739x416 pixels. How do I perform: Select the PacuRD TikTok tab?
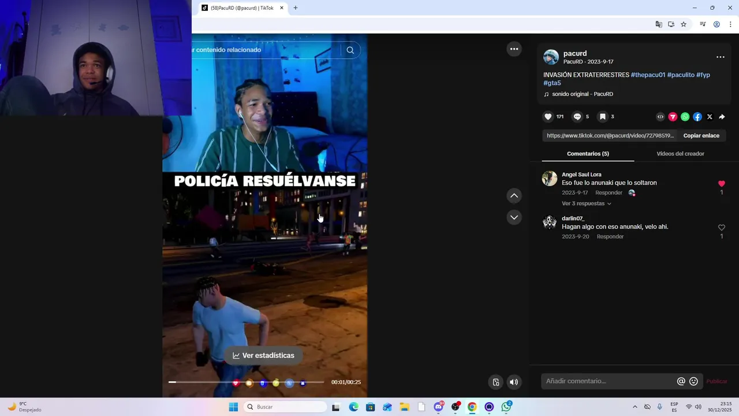242,8
